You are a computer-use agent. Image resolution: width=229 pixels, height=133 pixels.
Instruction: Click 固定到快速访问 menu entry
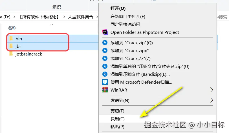pyautogui.click(x=125, y=25)
